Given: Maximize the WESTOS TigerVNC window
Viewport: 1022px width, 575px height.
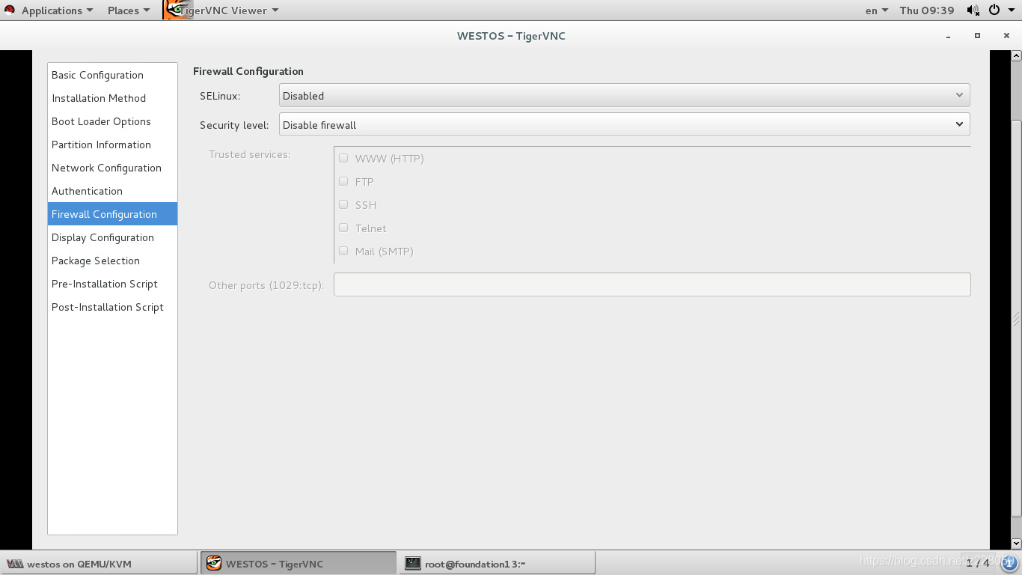Looking at the screenshot, I should click(x=977, y=36).
